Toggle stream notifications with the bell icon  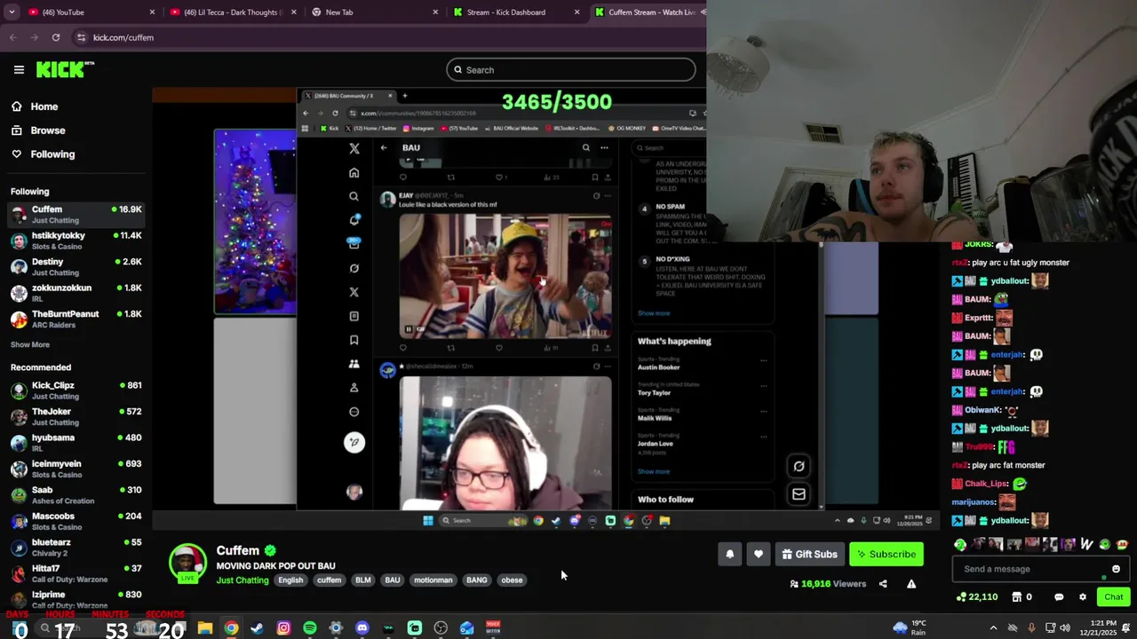[730, 555]
